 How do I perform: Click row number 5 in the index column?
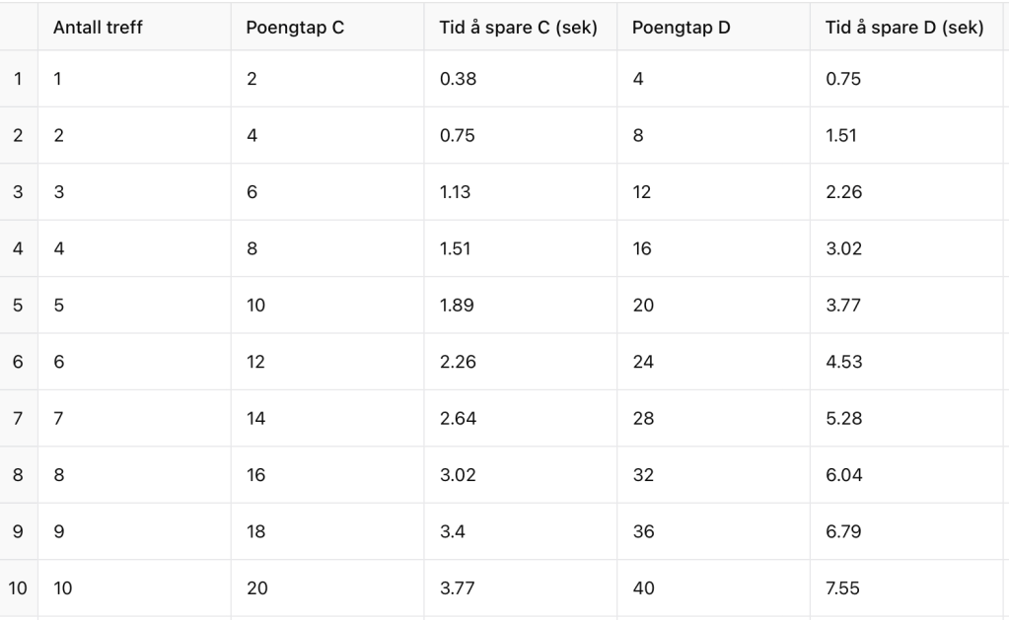click(x=18, y=306)
